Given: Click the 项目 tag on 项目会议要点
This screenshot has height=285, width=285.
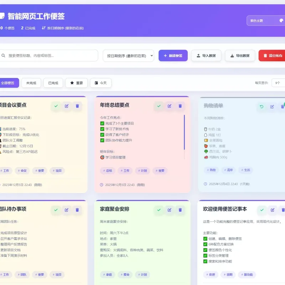Looking at the screenshot, I should pos(57,171).
